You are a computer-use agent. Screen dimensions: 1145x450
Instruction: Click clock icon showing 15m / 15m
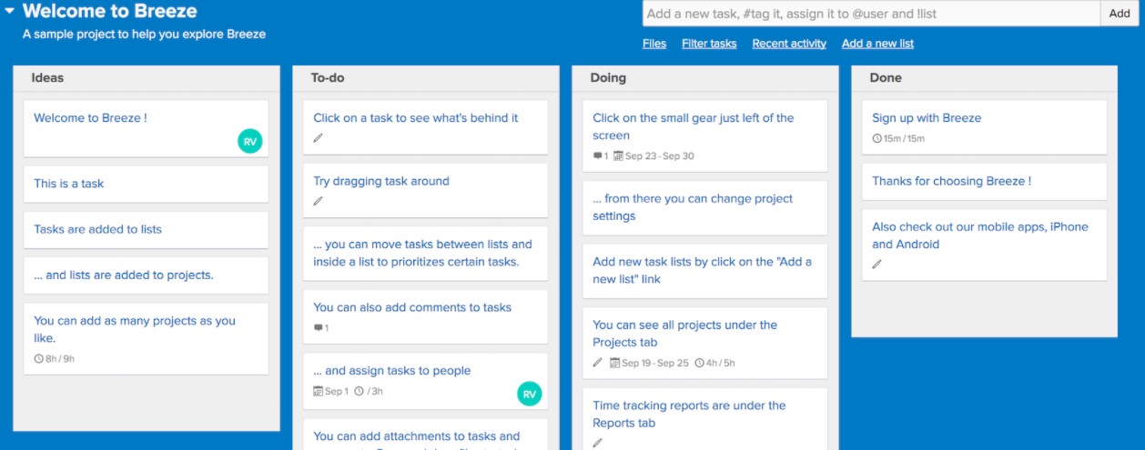coord(876,138)
